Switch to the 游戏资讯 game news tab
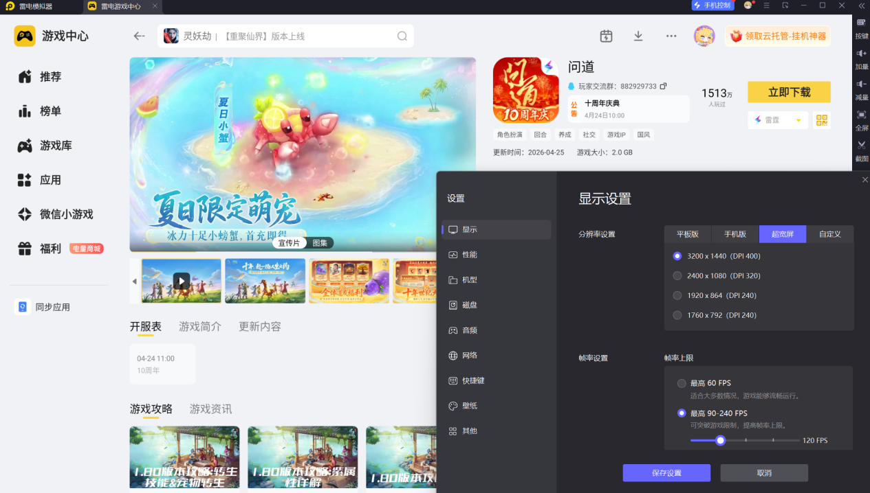 [210, 409]
